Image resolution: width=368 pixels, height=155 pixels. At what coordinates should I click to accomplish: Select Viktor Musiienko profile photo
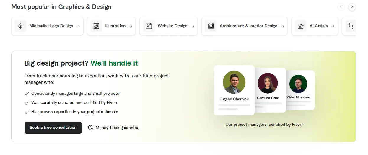pos(298,84)
